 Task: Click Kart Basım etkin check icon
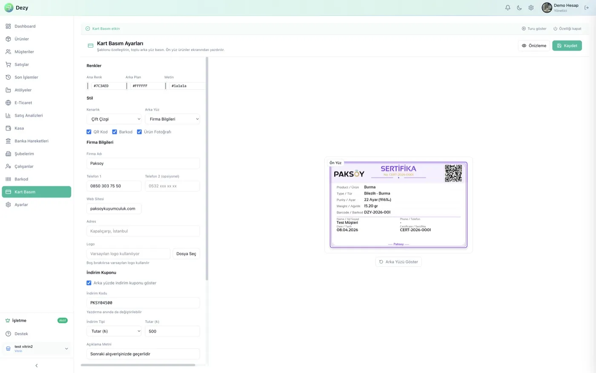pos(88,29)
